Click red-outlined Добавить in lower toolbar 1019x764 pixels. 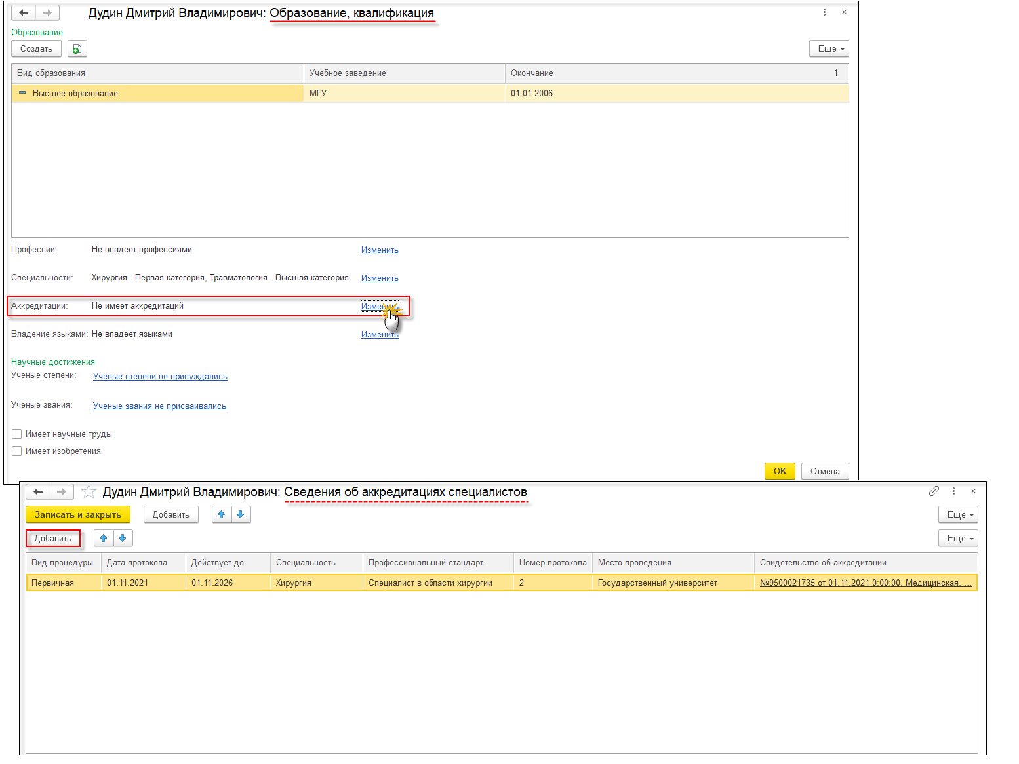coord(53,538)
